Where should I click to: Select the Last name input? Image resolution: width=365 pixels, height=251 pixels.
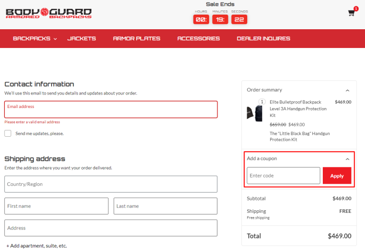tap(165, 206)
